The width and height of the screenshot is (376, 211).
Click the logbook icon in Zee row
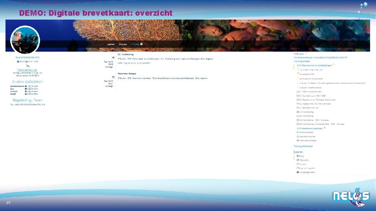(x=26, y=89)
